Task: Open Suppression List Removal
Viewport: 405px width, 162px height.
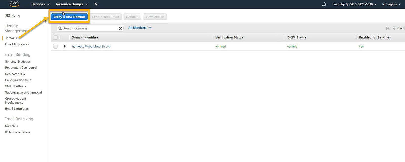Action: point(23,92)
